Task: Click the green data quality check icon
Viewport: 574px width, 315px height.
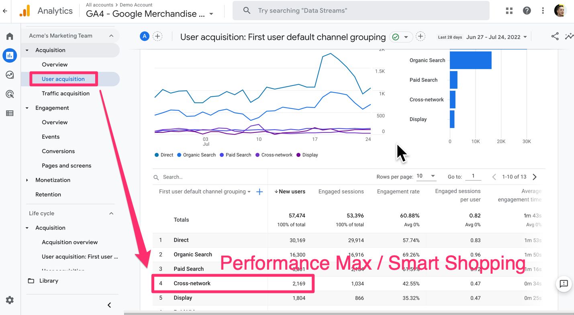Action: pos(396,37)
